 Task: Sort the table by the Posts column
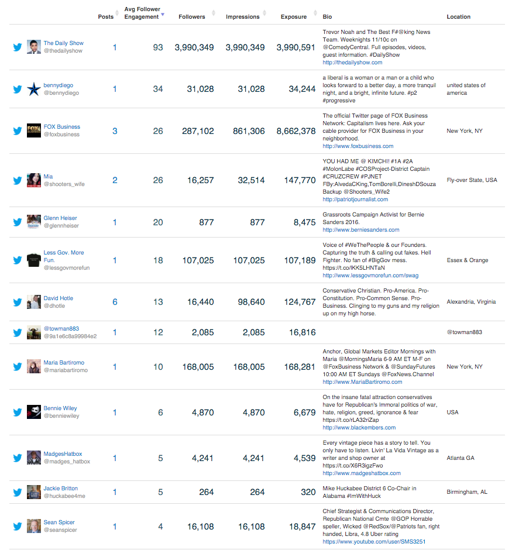(105, 16)
